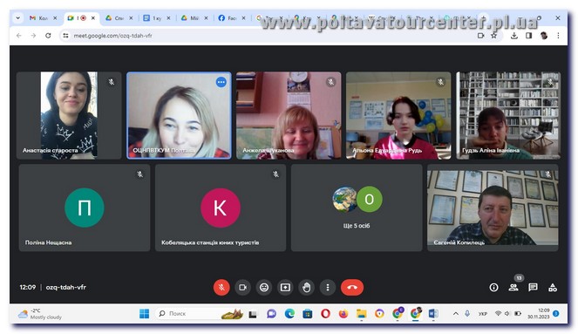Raise hand in the meeting

[306, 287]
